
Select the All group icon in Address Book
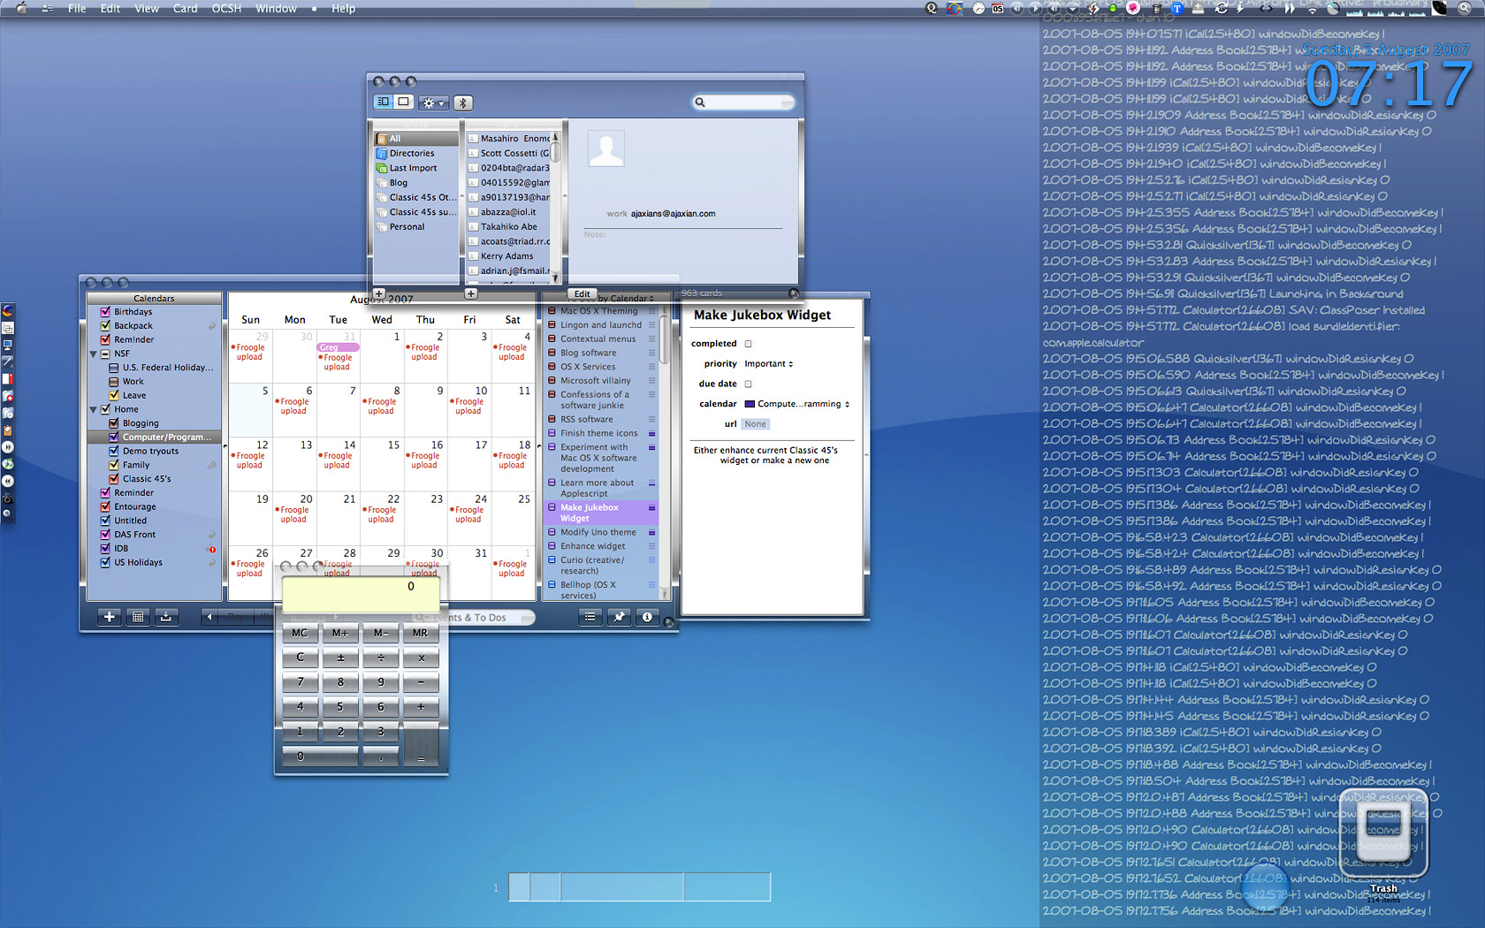[382, 139]
